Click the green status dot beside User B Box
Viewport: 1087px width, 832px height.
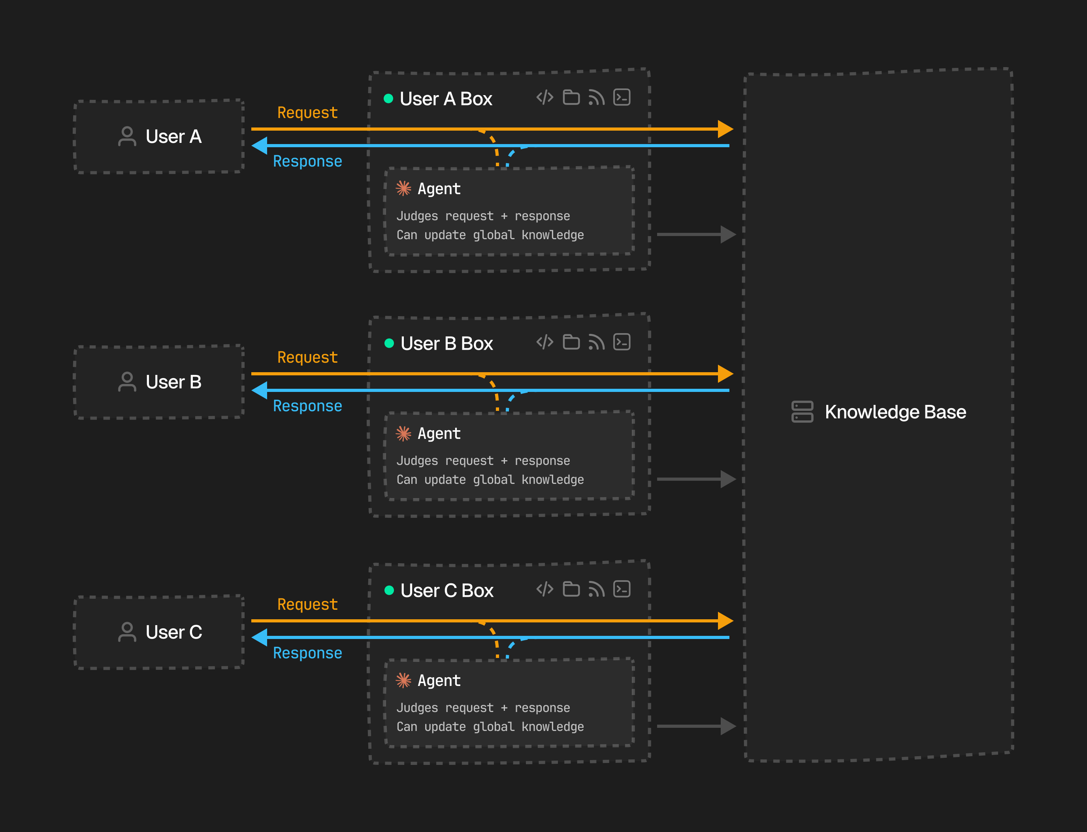[389, 343]
